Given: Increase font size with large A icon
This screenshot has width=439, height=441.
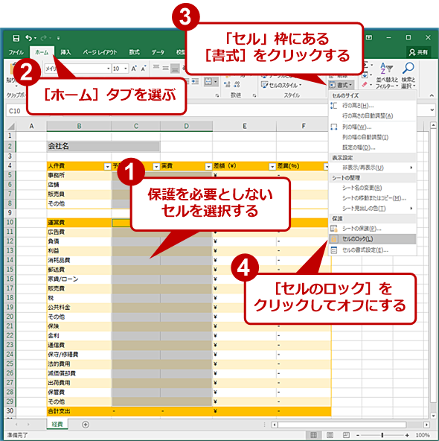Looking at the screenshot, I should 134,69.
